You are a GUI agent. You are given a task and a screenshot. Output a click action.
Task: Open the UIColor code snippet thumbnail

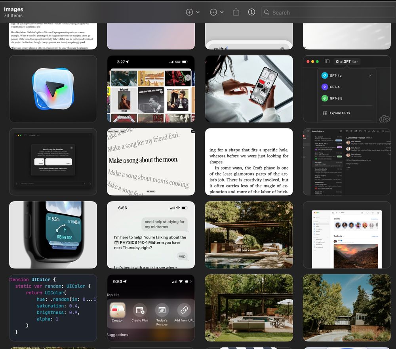[53, 308]
